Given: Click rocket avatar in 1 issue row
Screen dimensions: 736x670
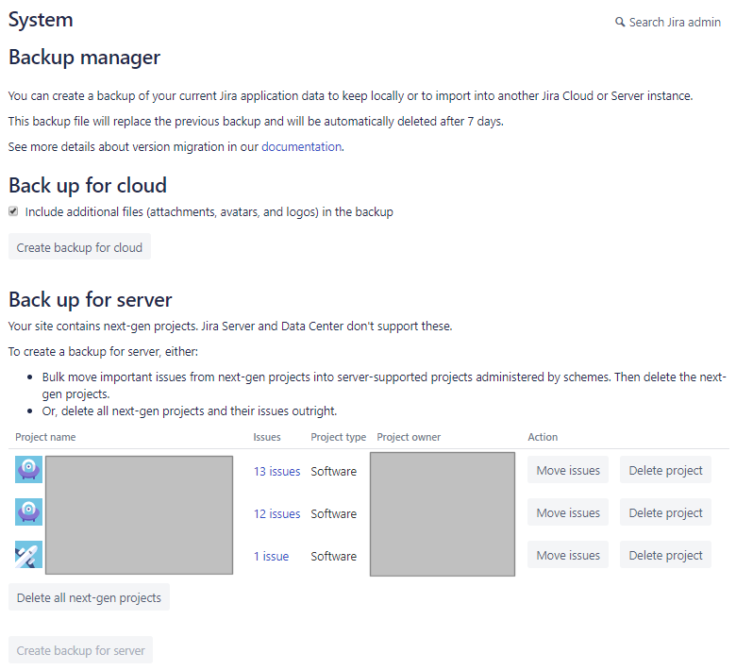Looking at the screenshot, I should (x=28, y=555).
